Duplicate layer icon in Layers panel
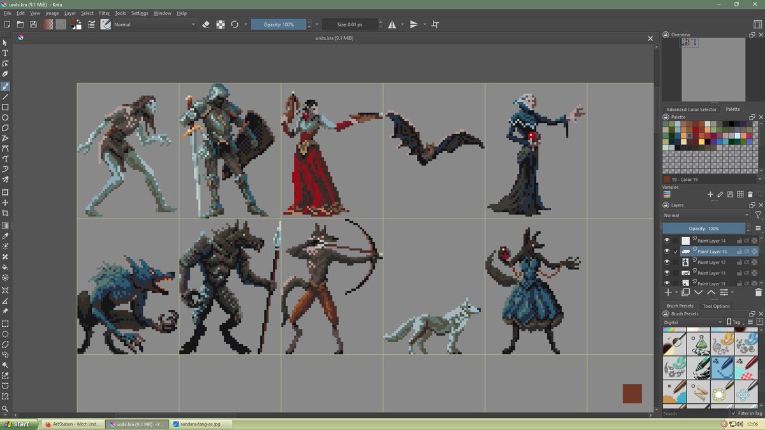This screenshot has height=430, width=765. click(x=686, y=292)
